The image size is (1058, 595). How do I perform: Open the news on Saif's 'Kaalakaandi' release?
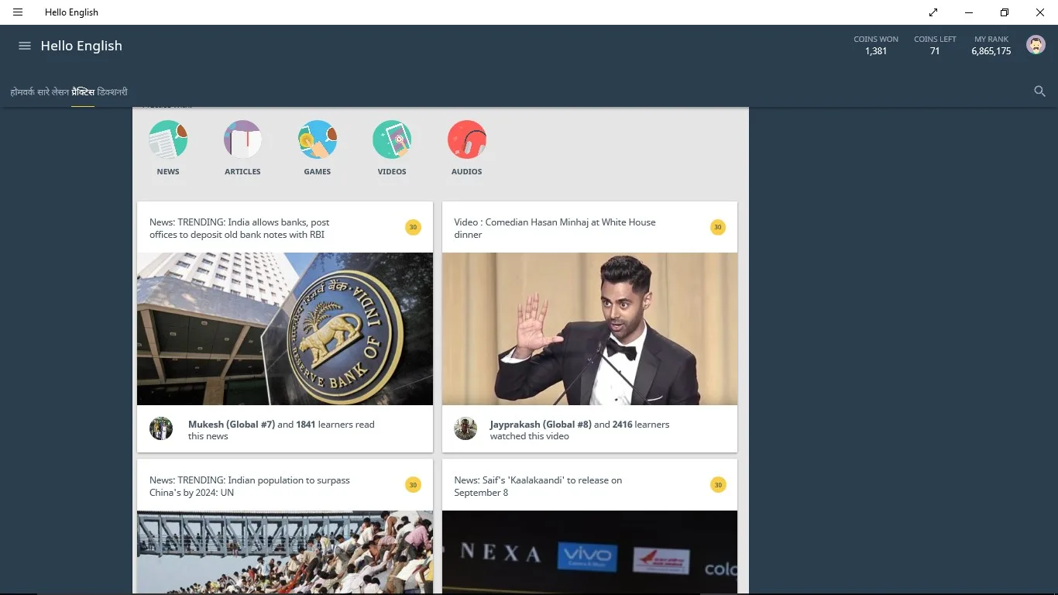538,487
